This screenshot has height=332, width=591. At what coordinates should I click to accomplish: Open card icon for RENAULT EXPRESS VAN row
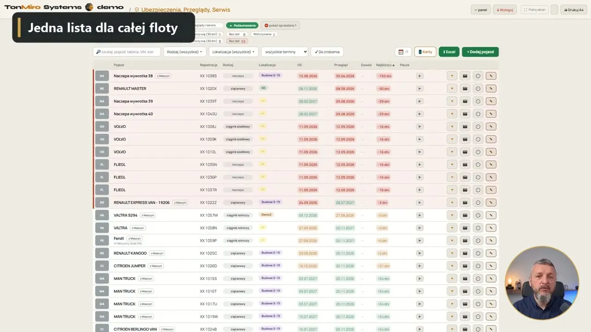(x=465, y=203)
